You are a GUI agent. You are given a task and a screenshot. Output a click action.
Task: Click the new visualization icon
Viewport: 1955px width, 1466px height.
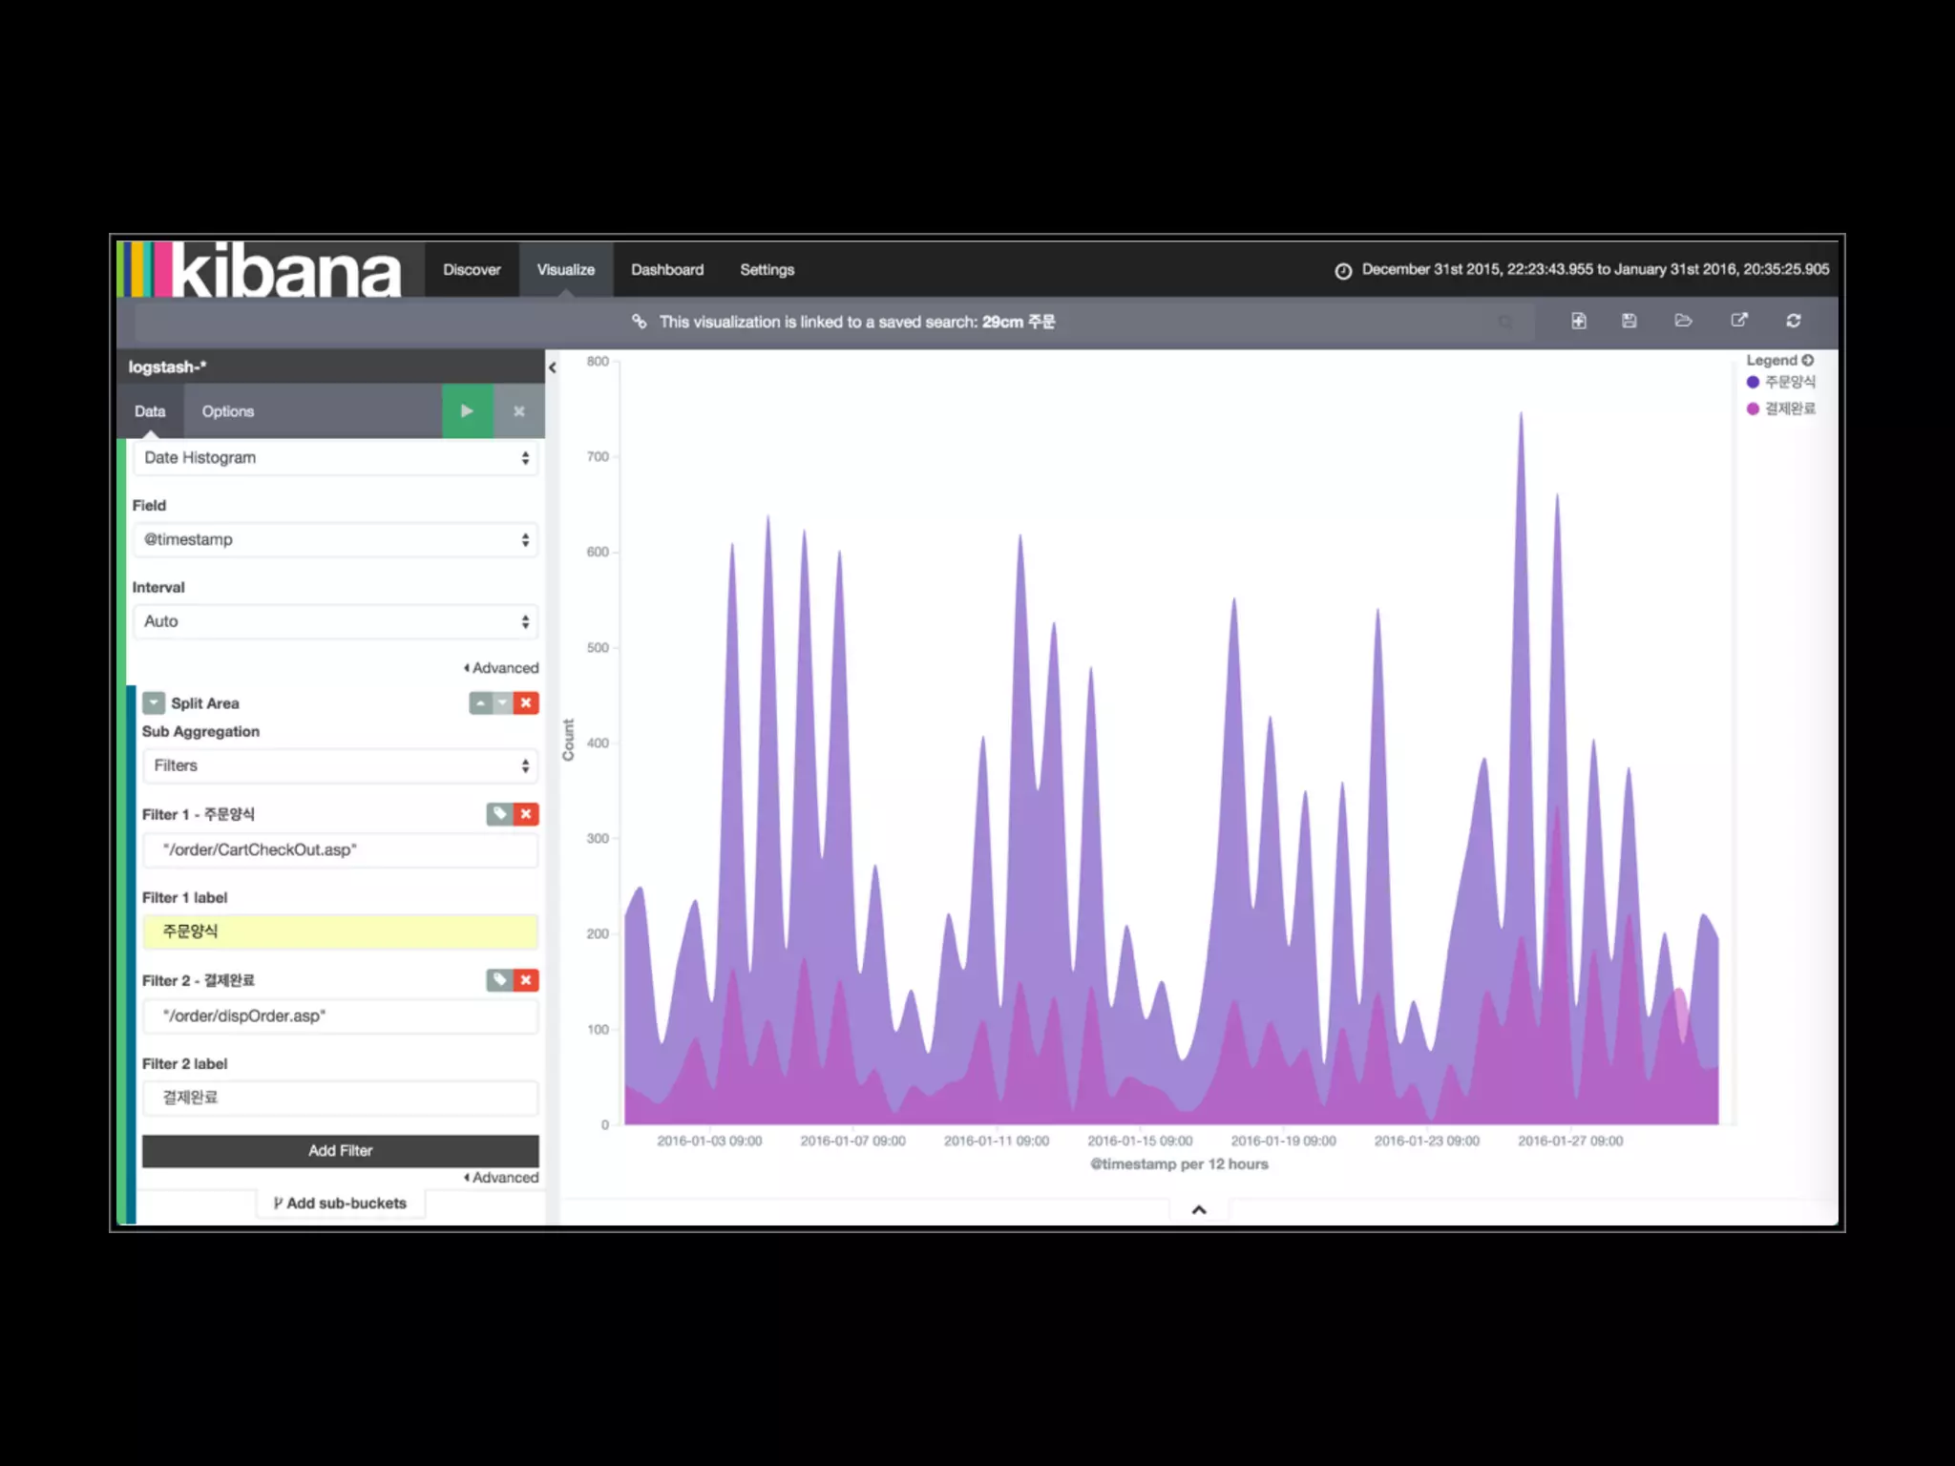point(1579,321)
